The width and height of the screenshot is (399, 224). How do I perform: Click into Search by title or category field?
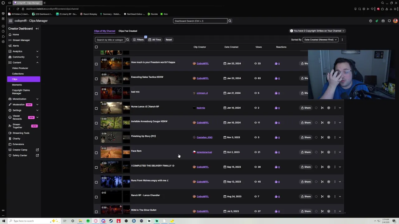pyautogui.click(x=110, y=40)
